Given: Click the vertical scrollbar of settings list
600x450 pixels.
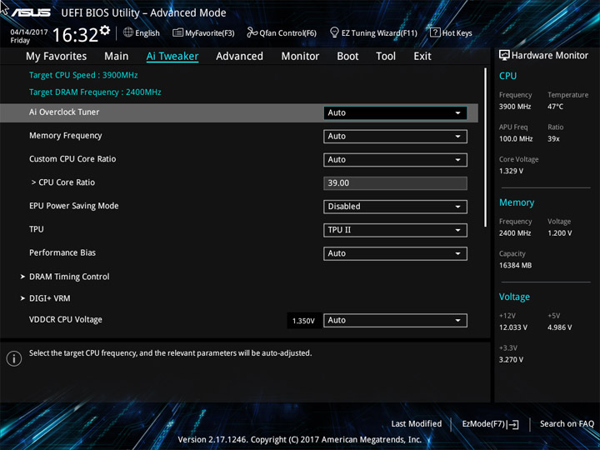Looking at the screenshot, I should 486,147.
